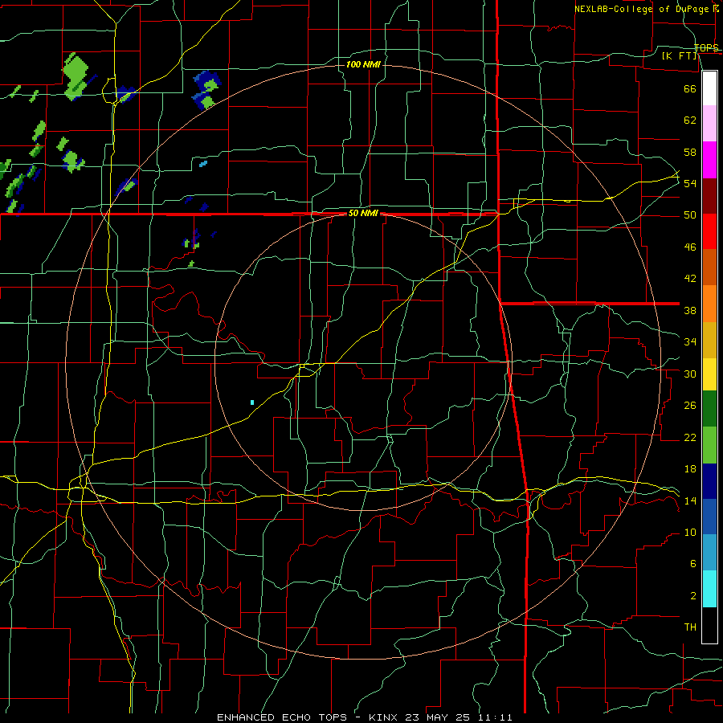Select the bright yellow legend color band
Viewport: 723px width, 723px height.
point(709,374)
